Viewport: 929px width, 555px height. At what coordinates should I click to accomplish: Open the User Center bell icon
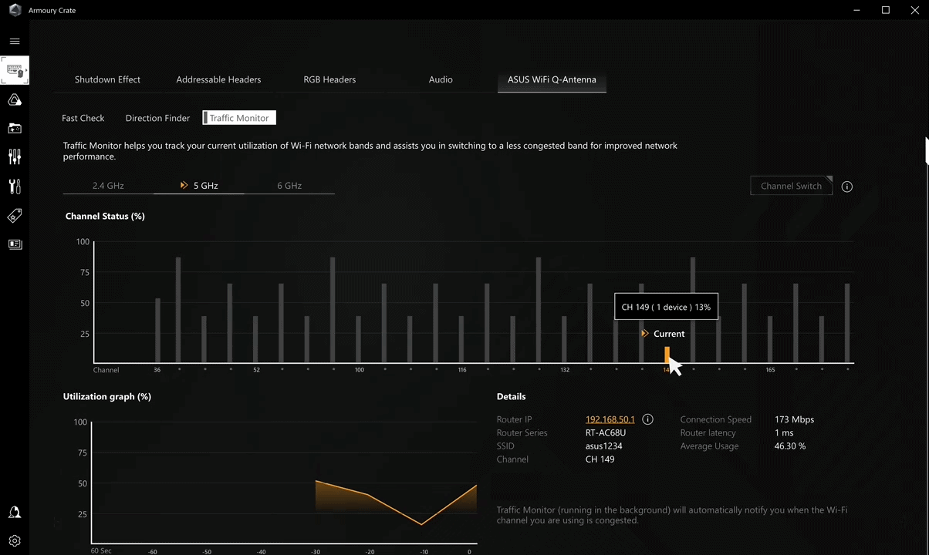point(15,513)
